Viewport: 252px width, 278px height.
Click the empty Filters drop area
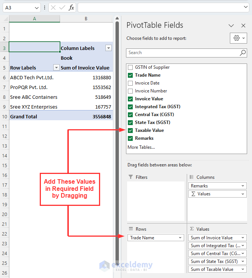click(x=156, y=201)
